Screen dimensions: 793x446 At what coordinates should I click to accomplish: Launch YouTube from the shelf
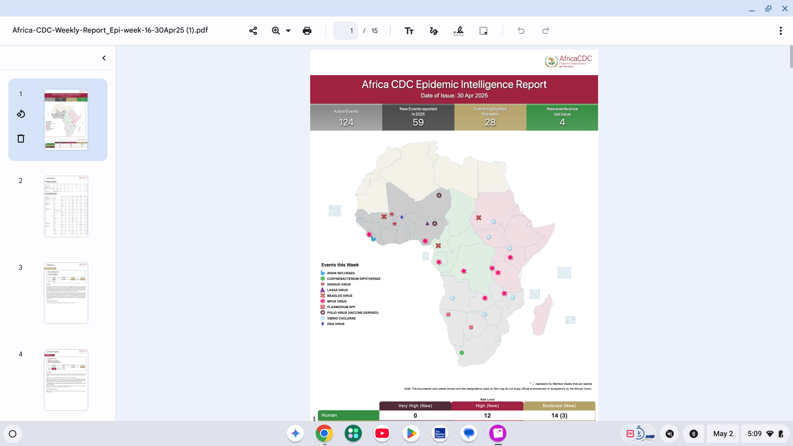[382, 434]
